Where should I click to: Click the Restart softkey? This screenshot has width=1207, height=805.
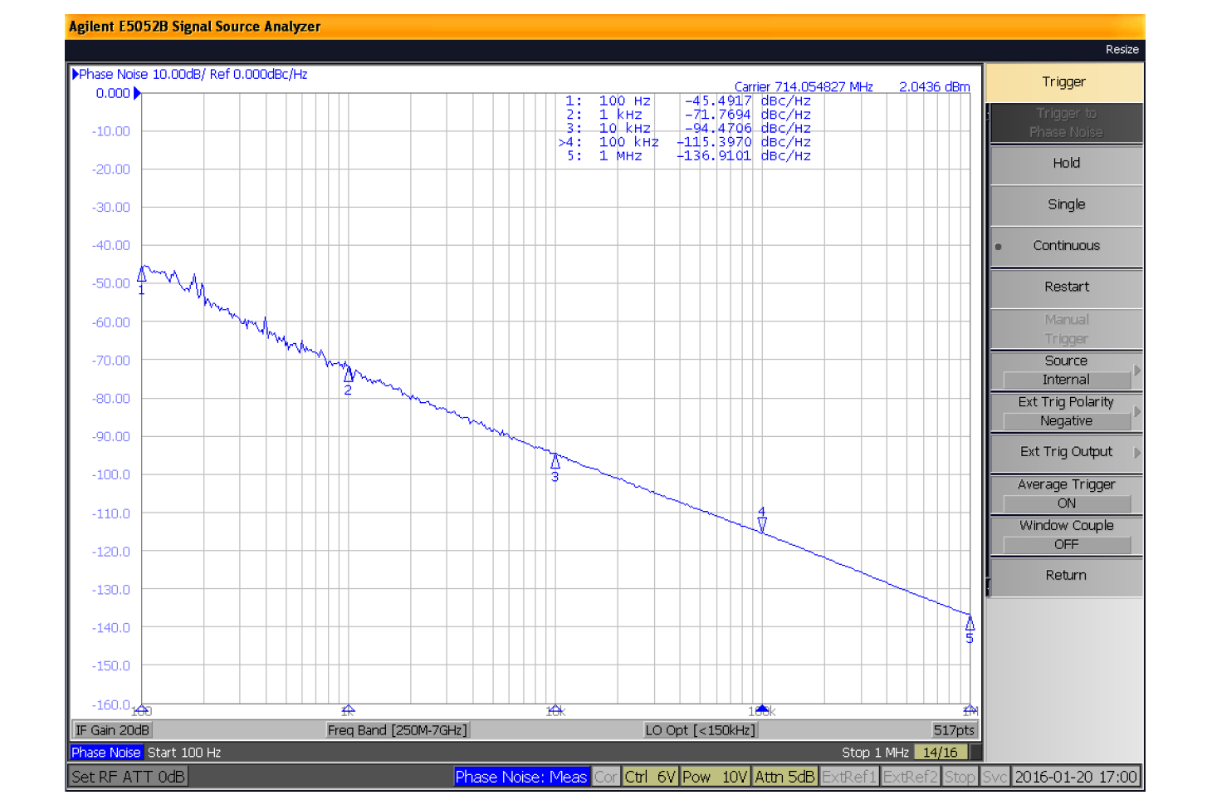tap(1066, 287)
